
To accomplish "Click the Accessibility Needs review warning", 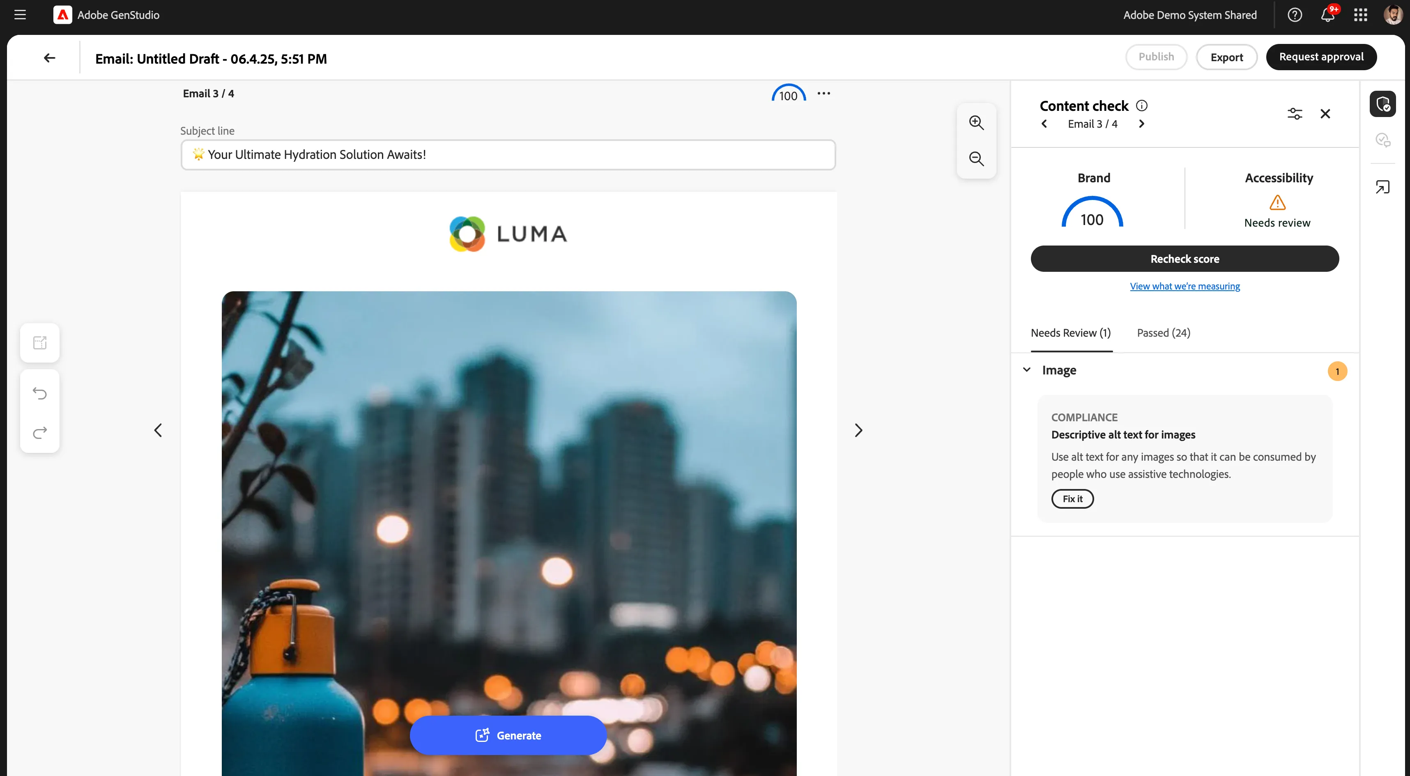I will (x=1277, y=211).
